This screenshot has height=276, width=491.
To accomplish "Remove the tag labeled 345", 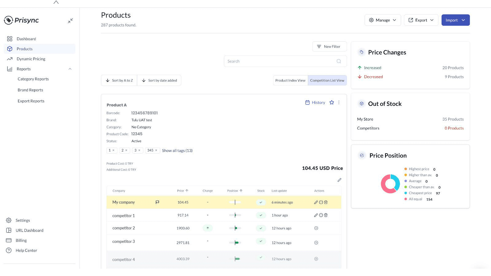I will point(157,150).
